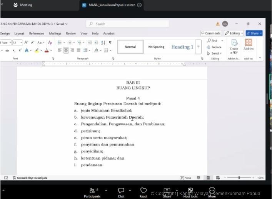Viewport: 272px width, 199px height.
Task: Open Zoom Participants panel
Action: (92, 193)
